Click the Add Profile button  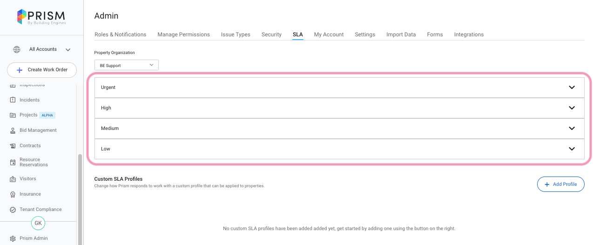coord(560,184)
